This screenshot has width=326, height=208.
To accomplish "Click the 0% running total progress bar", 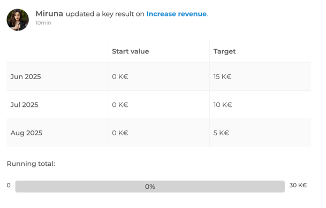I will (150, 187).
